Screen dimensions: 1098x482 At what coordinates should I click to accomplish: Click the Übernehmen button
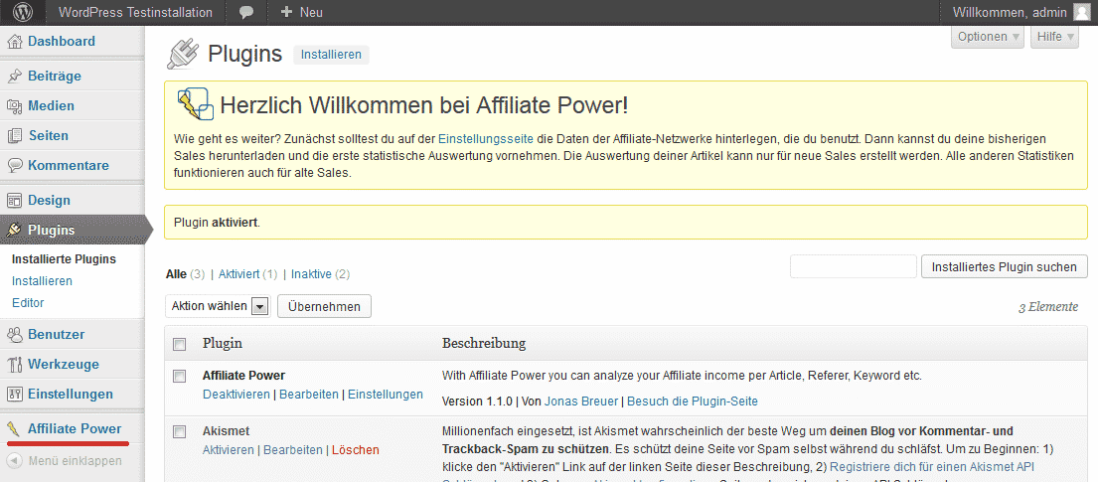pos(324,306)
